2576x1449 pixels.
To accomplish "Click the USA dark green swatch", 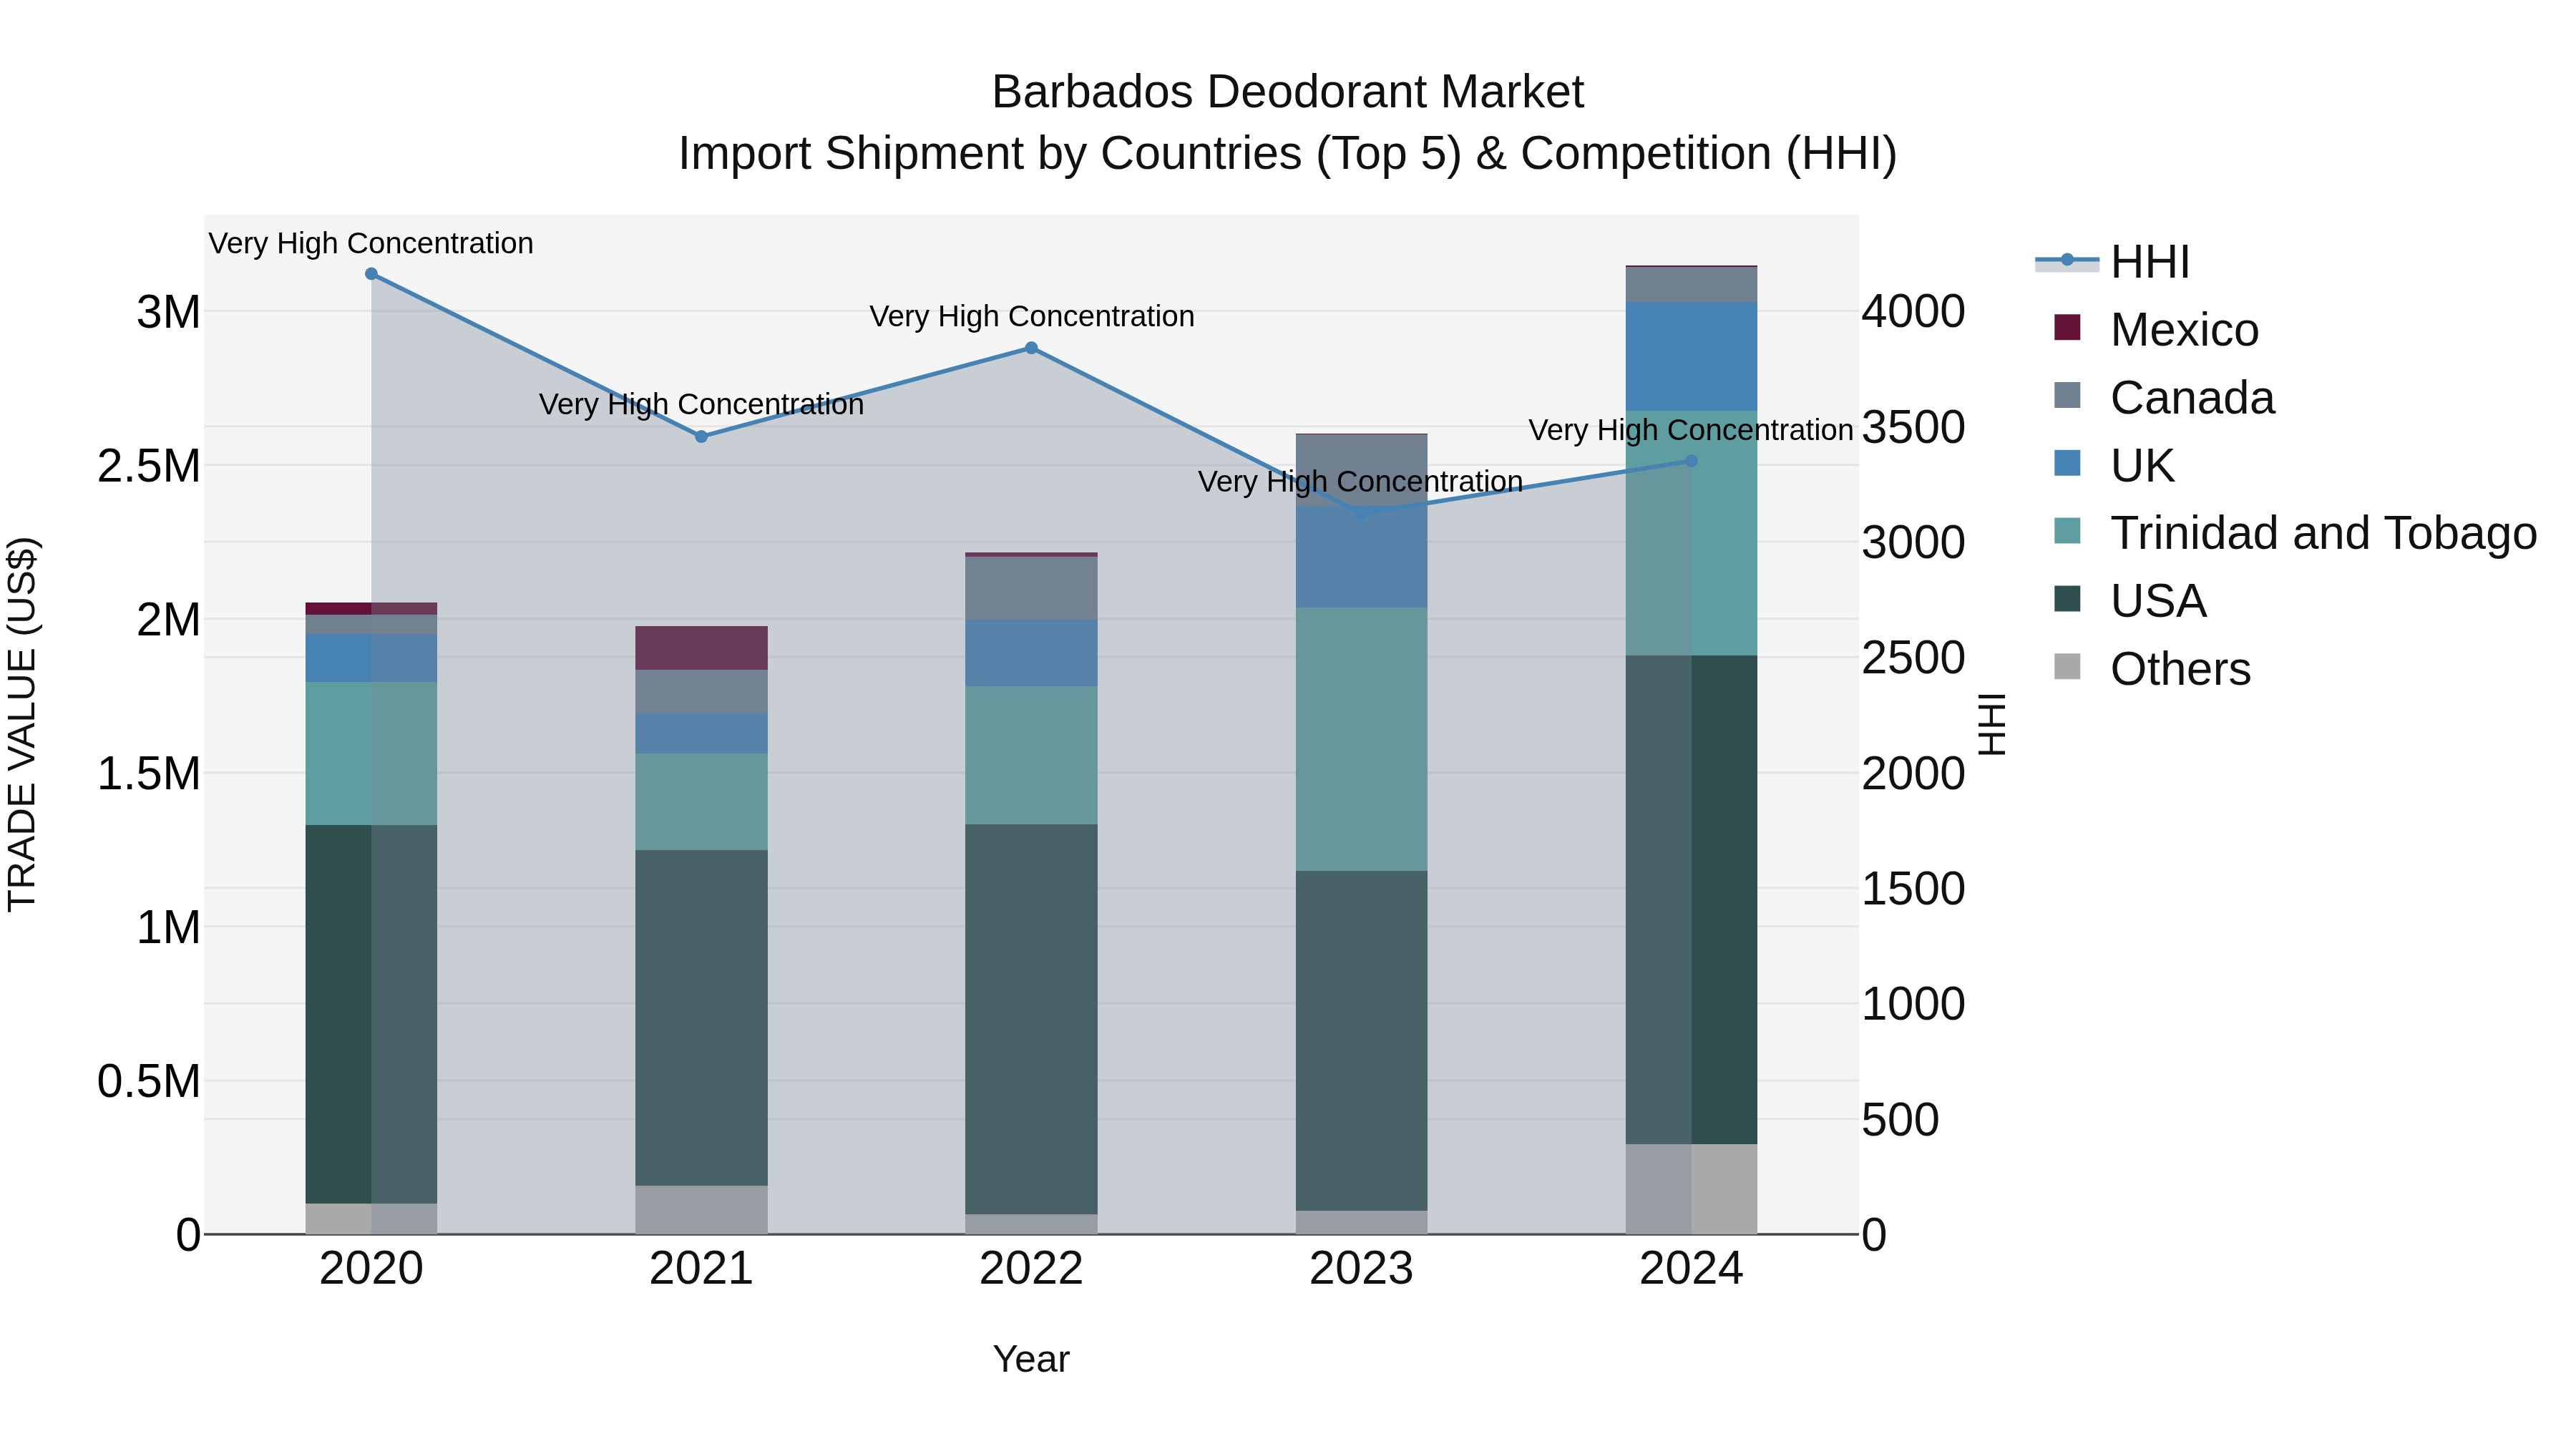I will pyautogui.click(x=2067, y=599).
